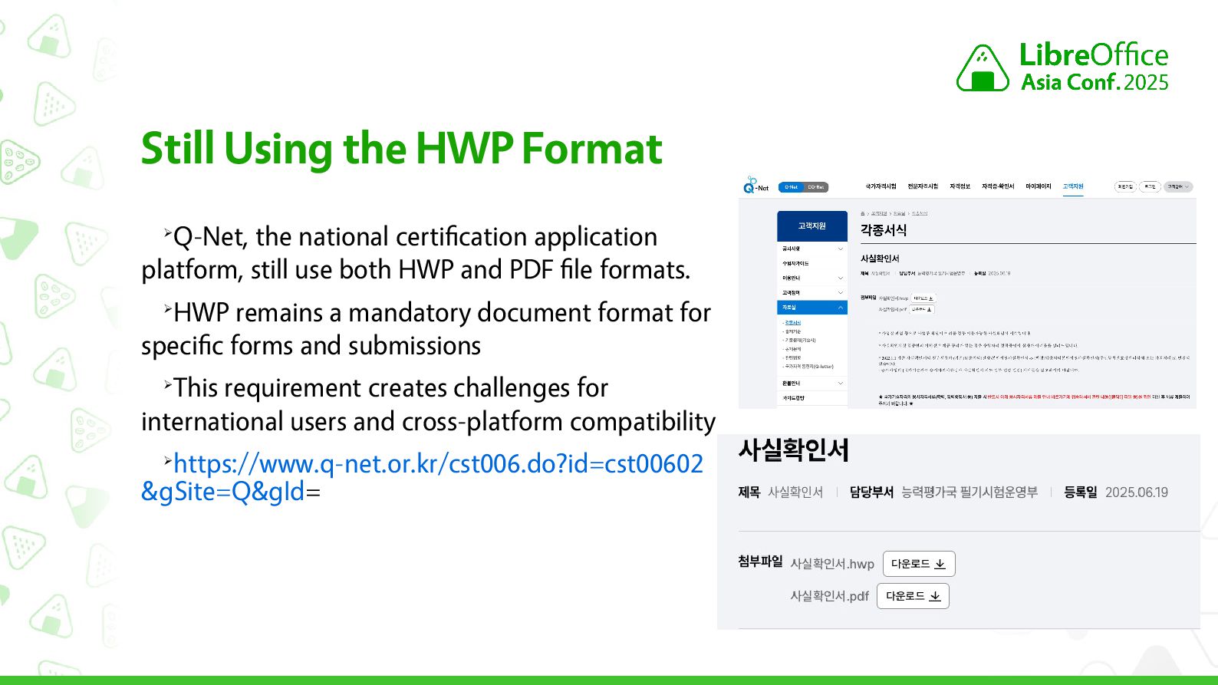Click the 'Still Using the HWP Format' title
Screen dimensions: 1218x685
point(401,149)
